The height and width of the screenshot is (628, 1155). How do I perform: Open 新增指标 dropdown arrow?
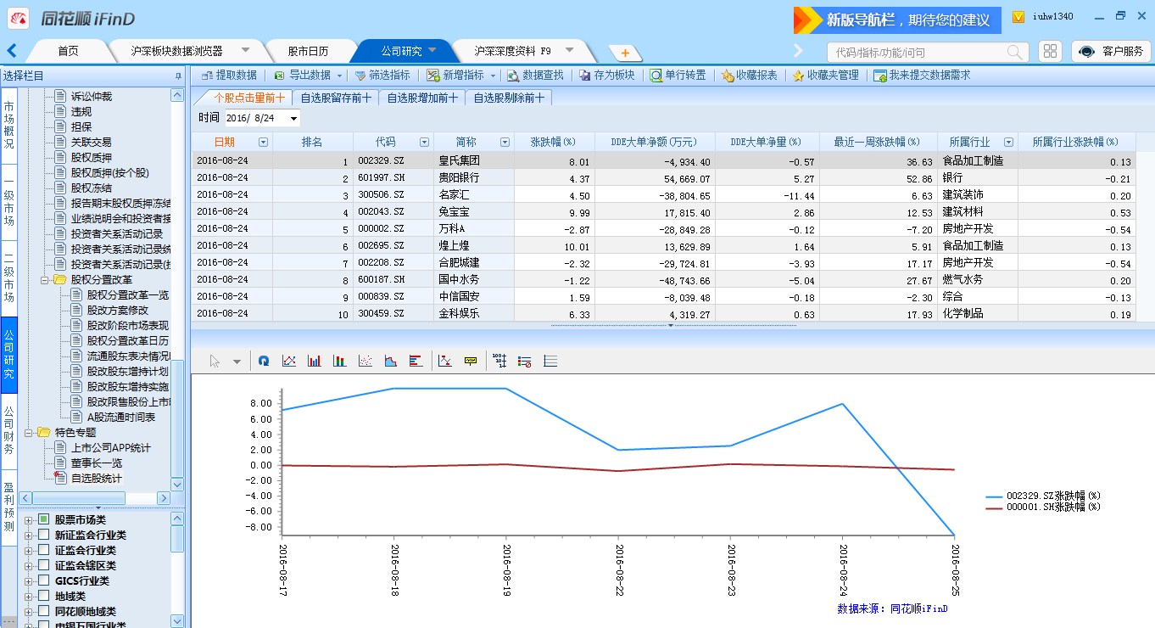point(493,76)
